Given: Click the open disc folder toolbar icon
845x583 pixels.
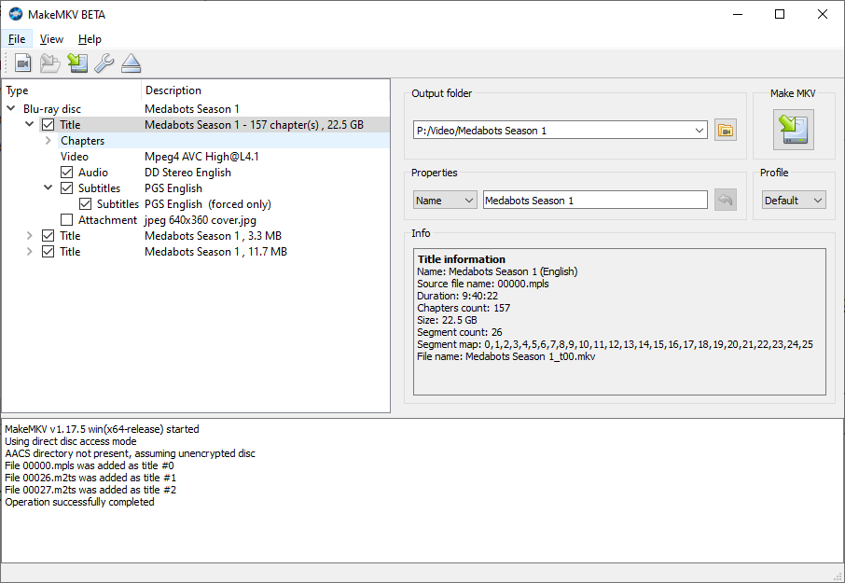Looking at the screenshot, I should tap(50, 63).
